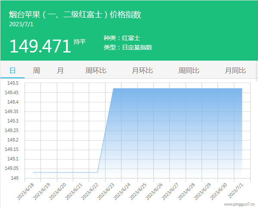Select the 日 daily tab

(12, 71)
